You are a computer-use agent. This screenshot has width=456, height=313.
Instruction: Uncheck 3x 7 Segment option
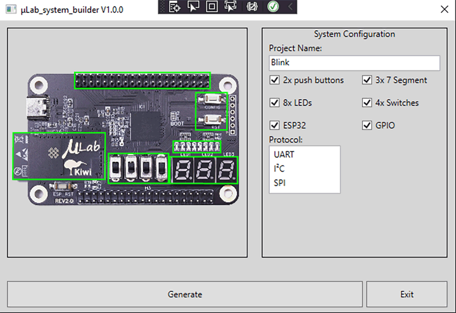pyautogui.click(x=367, y=80)
